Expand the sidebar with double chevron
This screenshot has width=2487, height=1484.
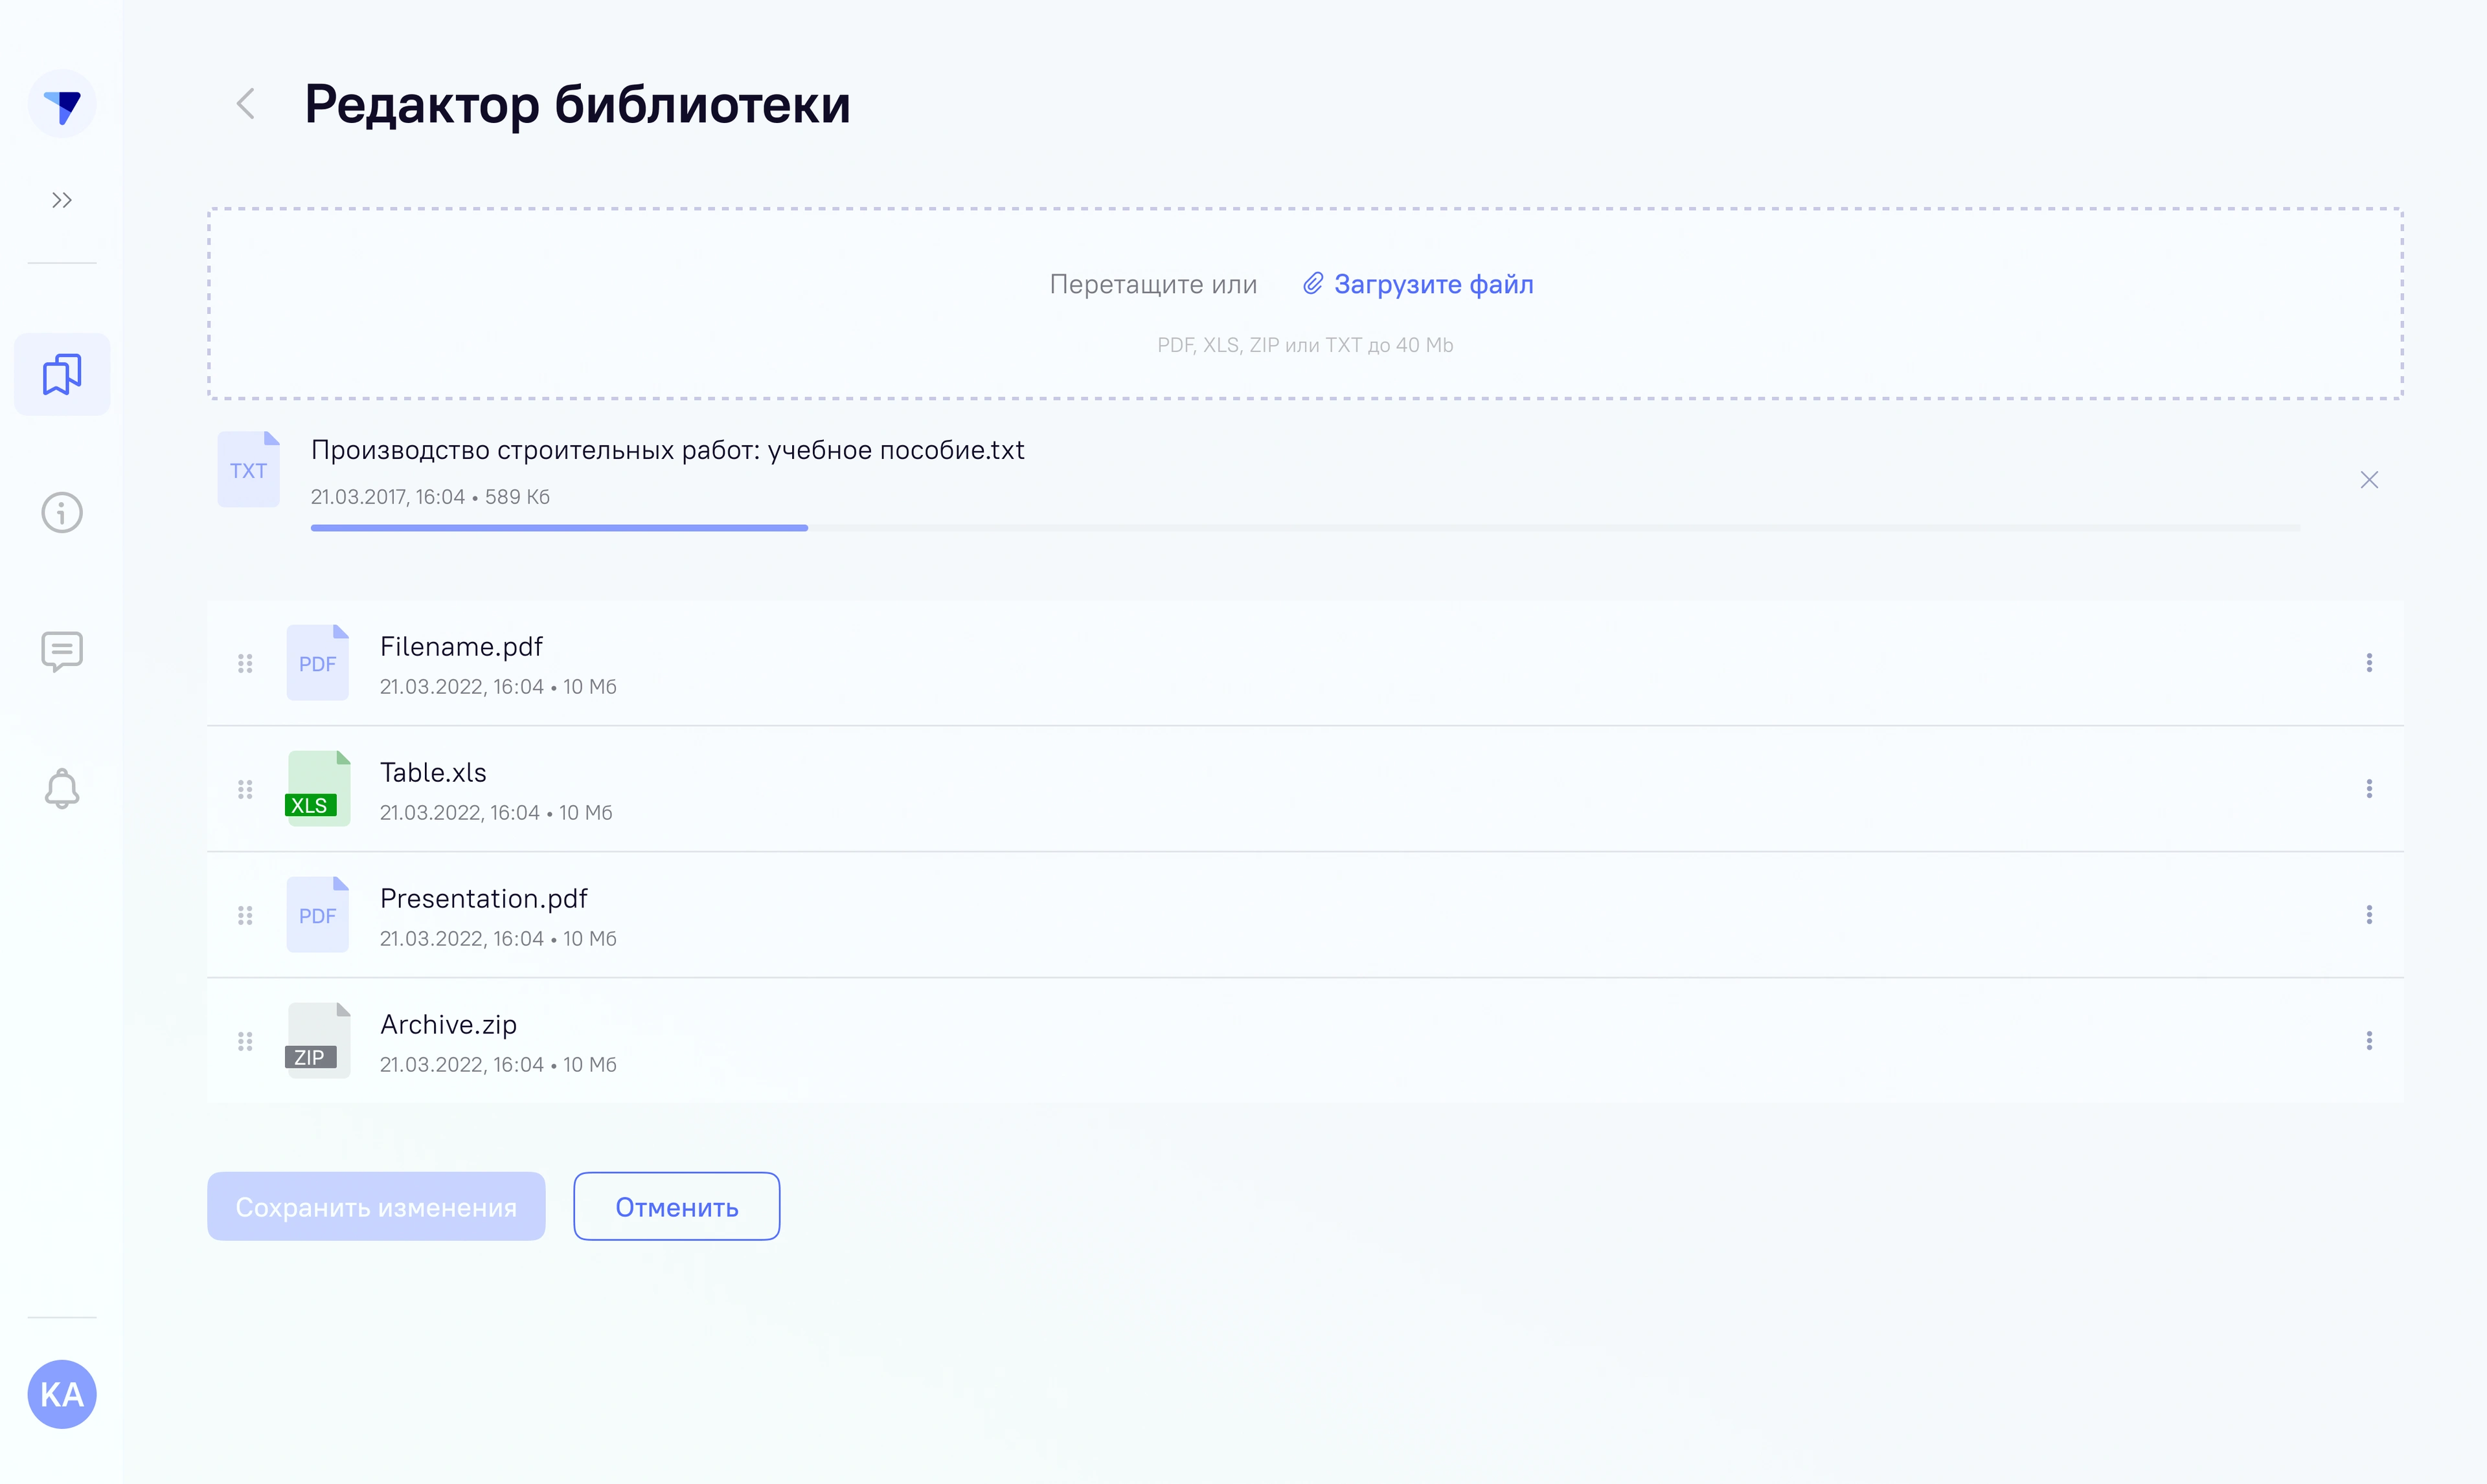62,200
